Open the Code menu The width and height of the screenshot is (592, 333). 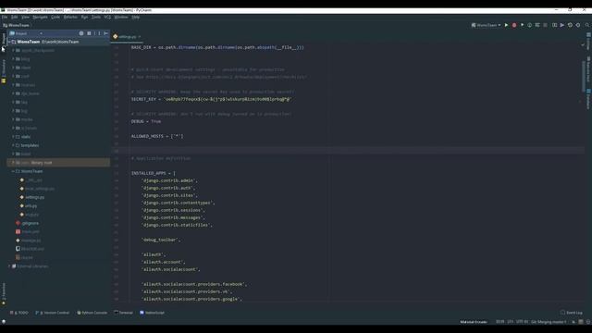coord(55,17)
